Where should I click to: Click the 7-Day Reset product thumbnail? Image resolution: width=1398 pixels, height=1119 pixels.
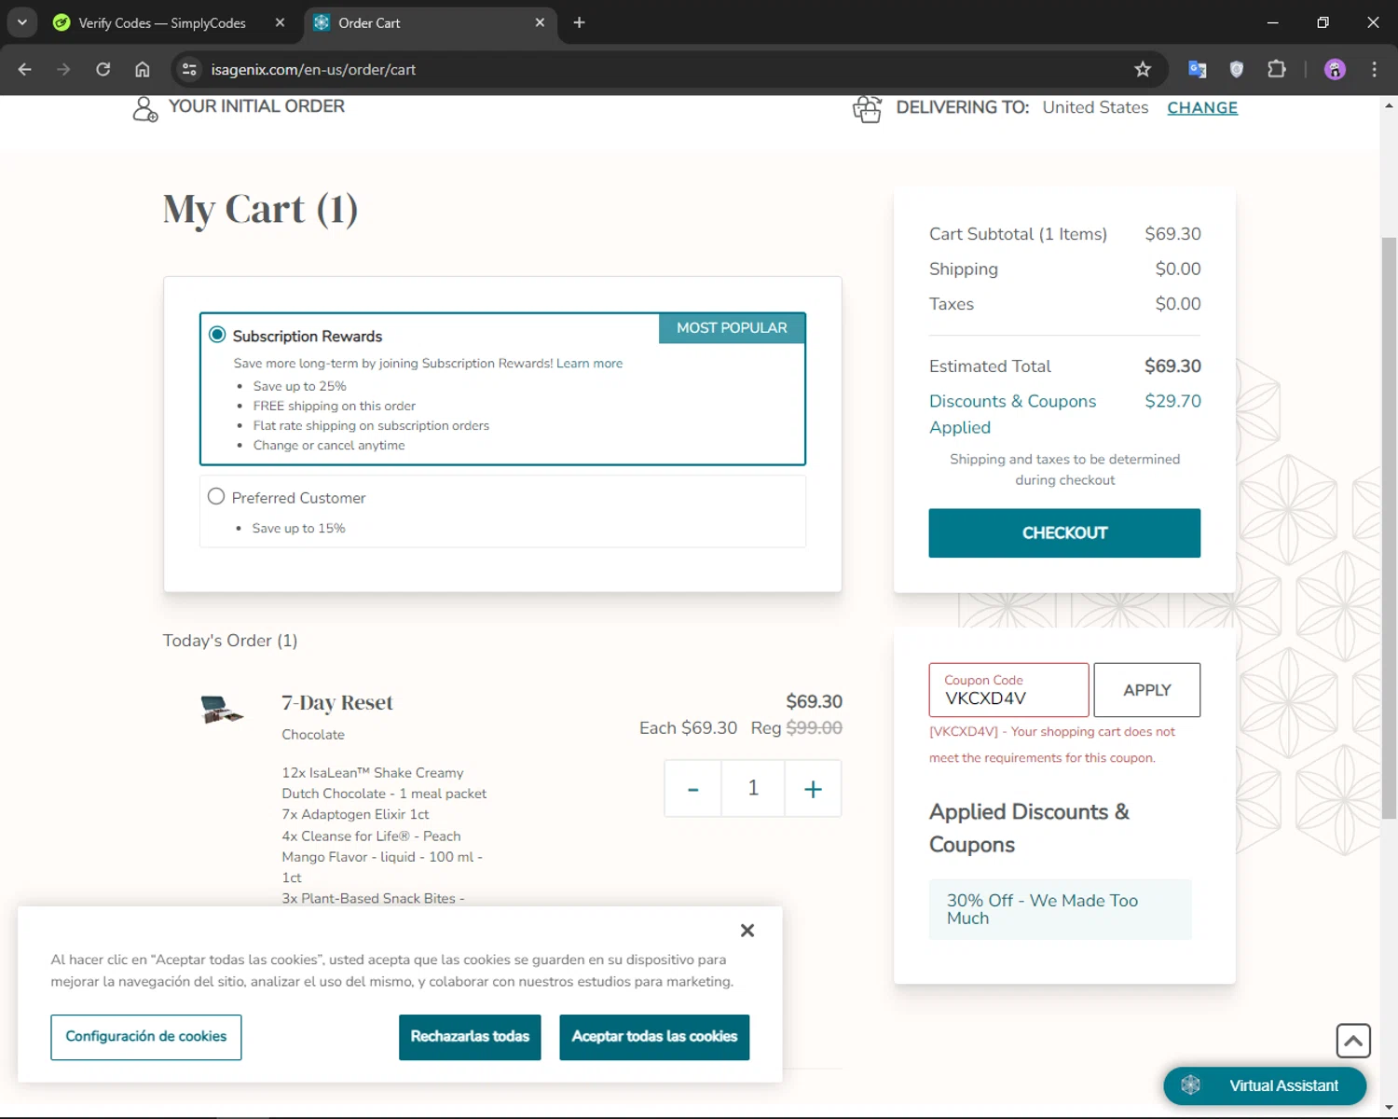(x=222, y=710)
